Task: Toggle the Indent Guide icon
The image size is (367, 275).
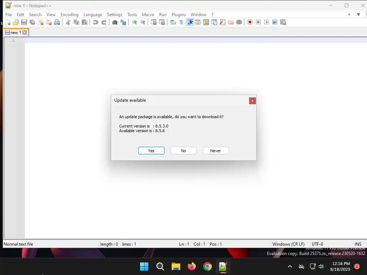Action: (x=190, y=22)
